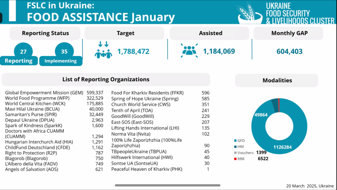
Task: Click the Vouchers count 1399
Action: click(x=261, y=153)
